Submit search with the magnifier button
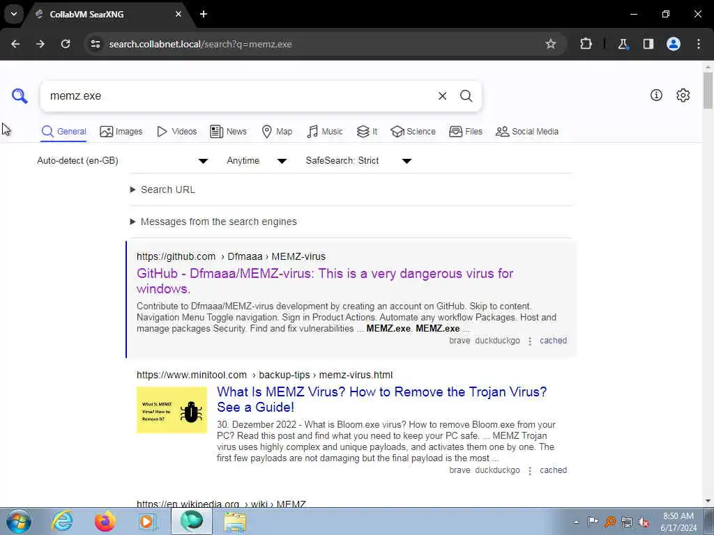714x535 pixels. pyautogui.click(x=466, y=96)
